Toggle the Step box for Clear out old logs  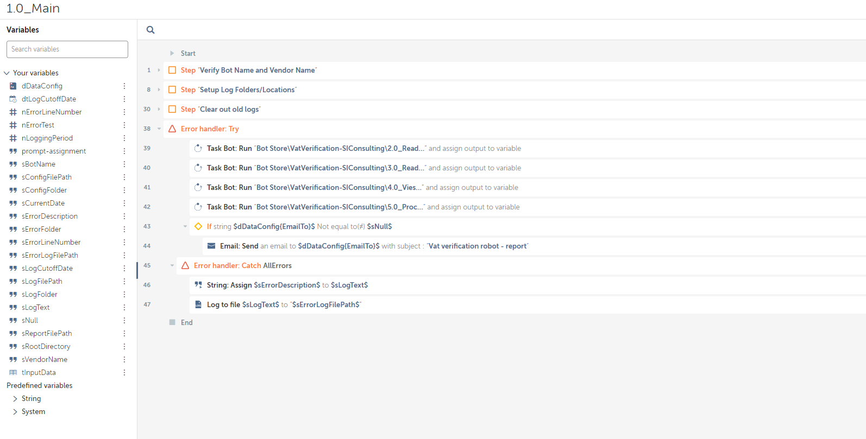point(172,109)
